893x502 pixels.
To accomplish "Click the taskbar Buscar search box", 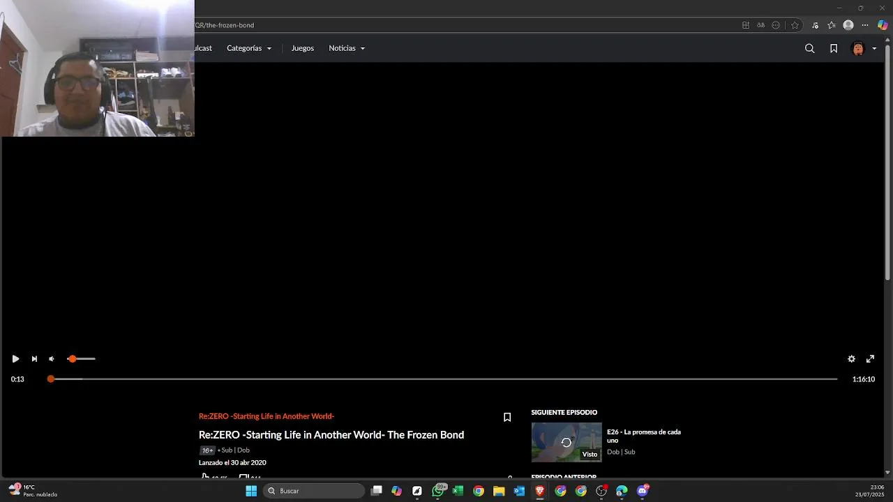I will 314,491.
